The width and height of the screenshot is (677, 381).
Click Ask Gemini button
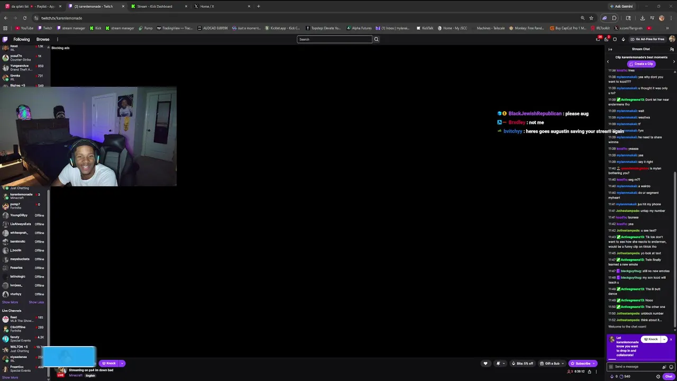click(x=621, y=6)
